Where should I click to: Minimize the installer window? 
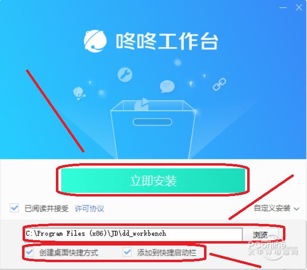pos(283,8)
